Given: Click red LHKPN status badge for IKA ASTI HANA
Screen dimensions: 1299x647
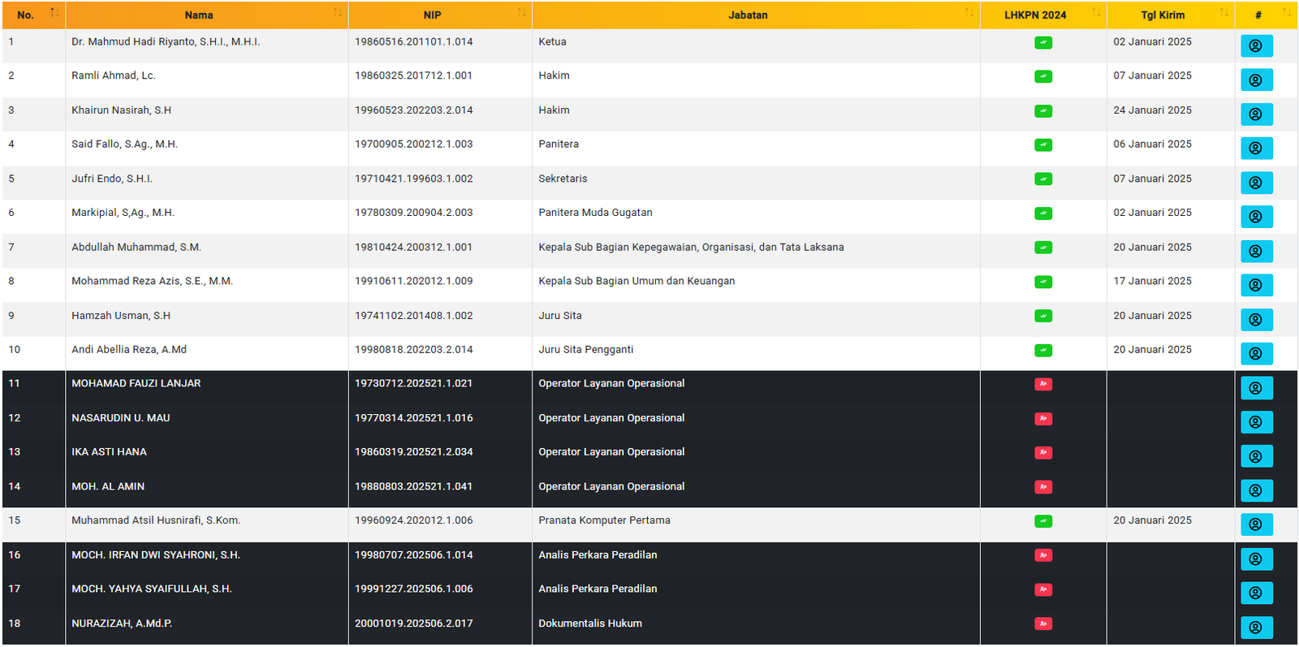Looking at the screenshot, I should coord(1043,453).
